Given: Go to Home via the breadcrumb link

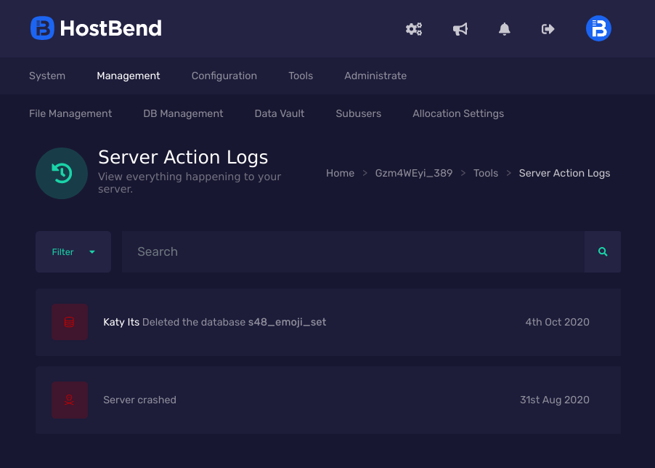Looking at the screenshot, I should pos(340,173).
